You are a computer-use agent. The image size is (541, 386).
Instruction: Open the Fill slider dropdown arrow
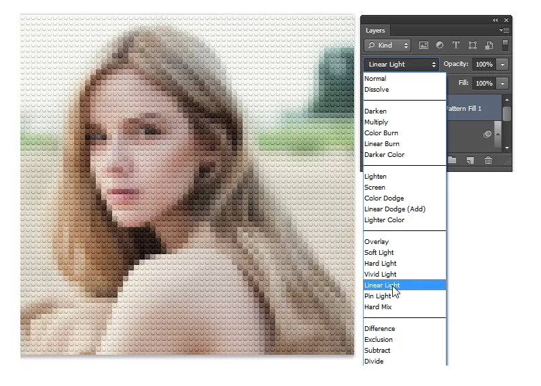502,83
